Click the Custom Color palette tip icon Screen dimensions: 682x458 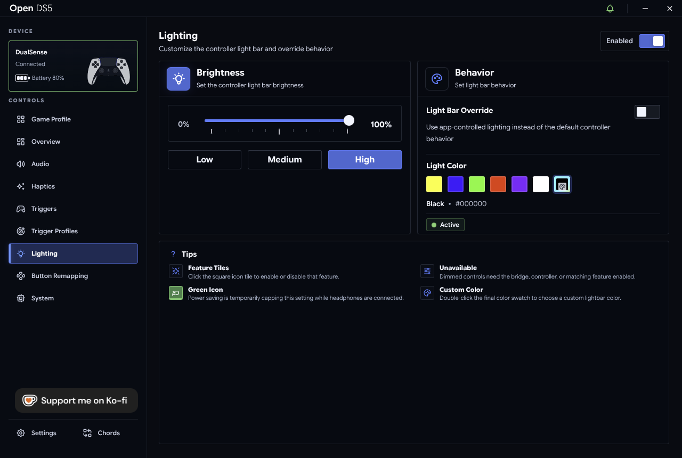pyautogui.click(x=427, y=293)
